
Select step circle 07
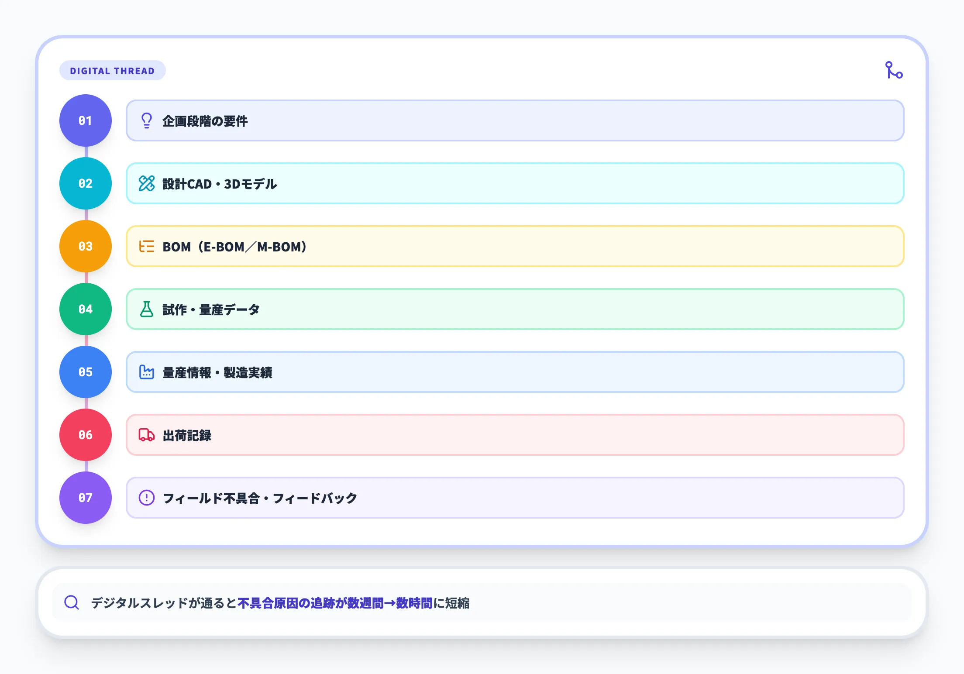pyautogui.click(x=86, y=498)
